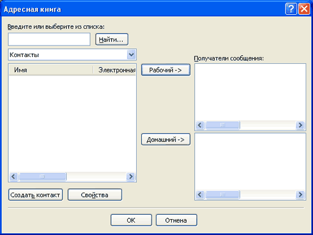The height and width of the screenshot is (235, 313).
Task: Open contact Свойства
Action: [x=95, y=195]
